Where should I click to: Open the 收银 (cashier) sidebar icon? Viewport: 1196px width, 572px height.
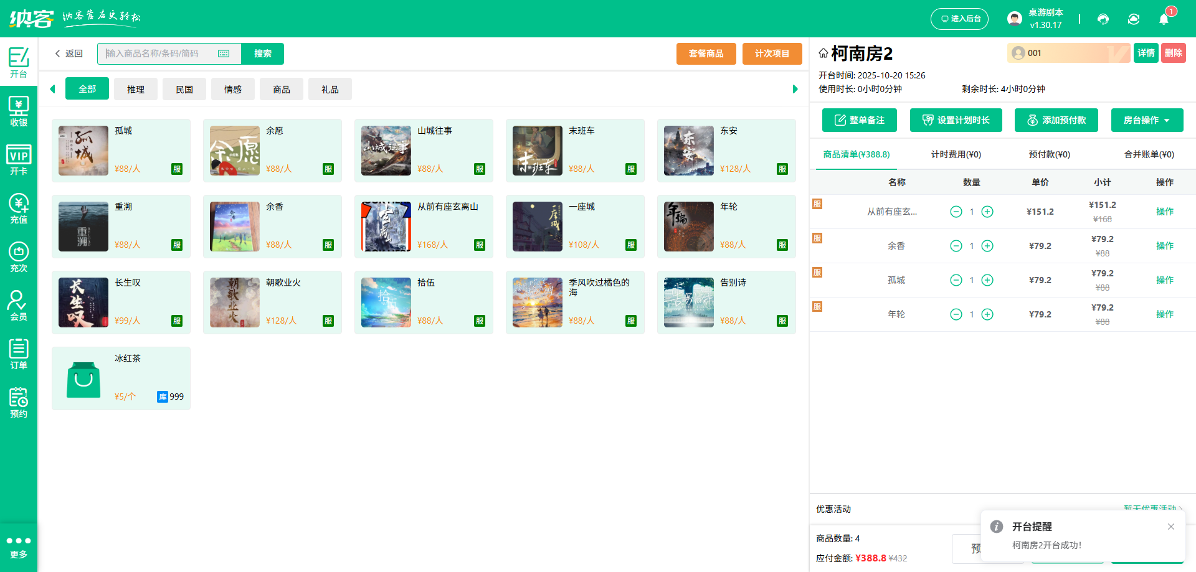click(19, 112)
